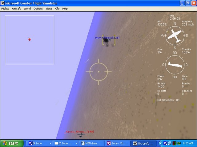Screen dimensions: 197x147
Task: Click the center gunsight crosshair
Action: click(98, 72)
